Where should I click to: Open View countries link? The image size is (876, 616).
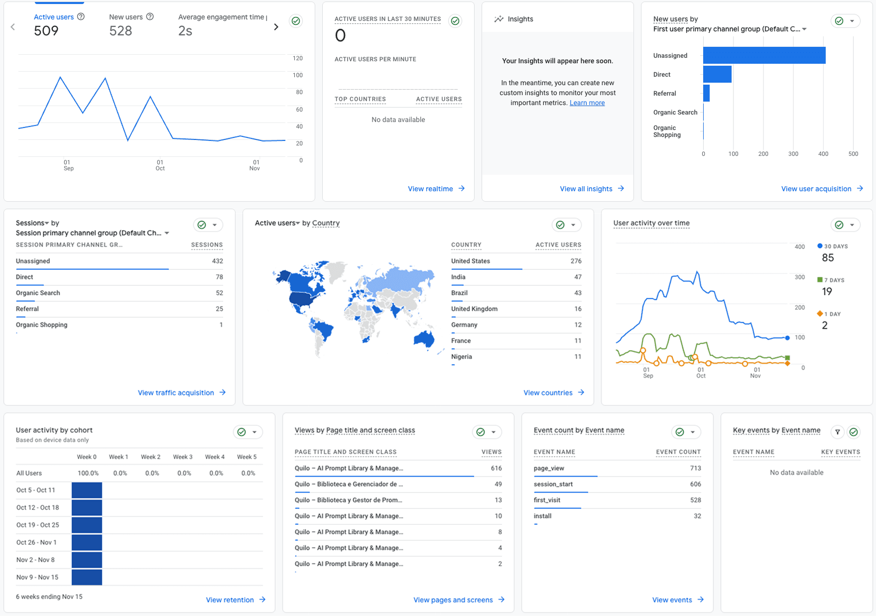click(x=548, y=393)
